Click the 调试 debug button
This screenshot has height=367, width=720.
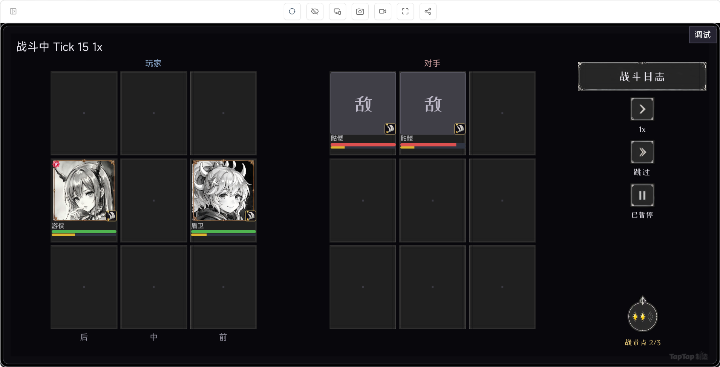pos(703,35)
